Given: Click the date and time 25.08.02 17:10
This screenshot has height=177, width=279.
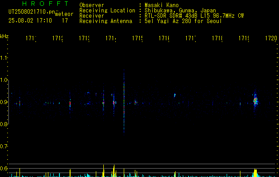Looking at the screenshot, I should coord(30,20).
